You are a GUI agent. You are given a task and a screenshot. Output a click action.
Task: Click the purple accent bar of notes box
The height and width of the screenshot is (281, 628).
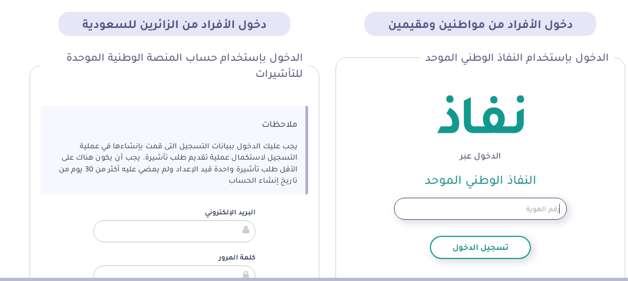click(x=306, y=150)
